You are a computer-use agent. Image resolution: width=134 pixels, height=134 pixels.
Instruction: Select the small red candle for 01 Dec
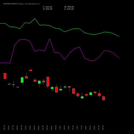click(x=31, y=70)
